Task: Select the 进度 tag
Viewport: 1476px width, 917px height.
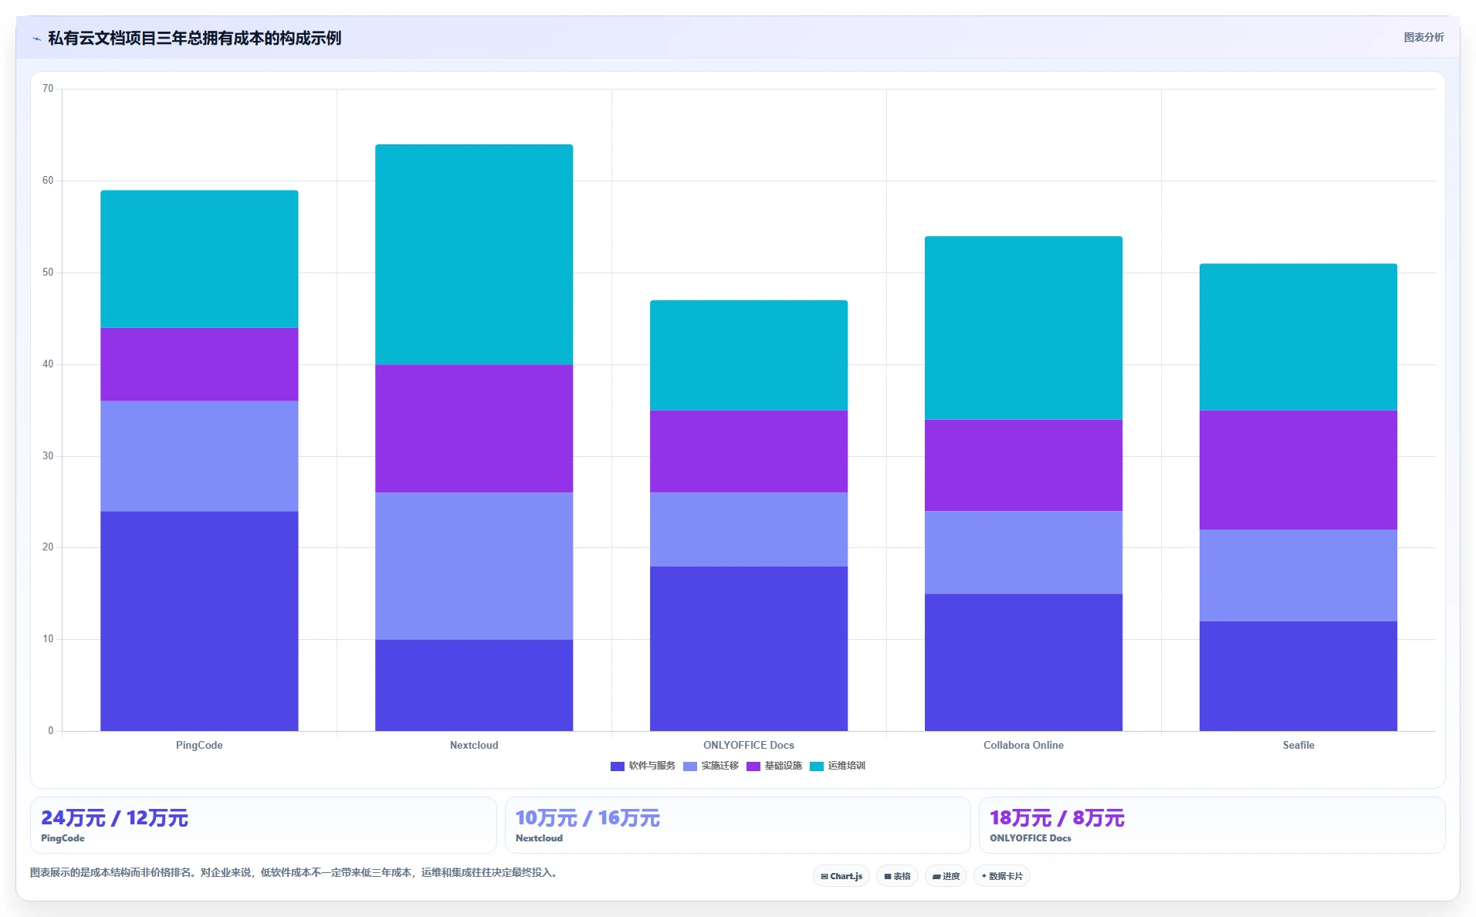Action: coord(946,876)
